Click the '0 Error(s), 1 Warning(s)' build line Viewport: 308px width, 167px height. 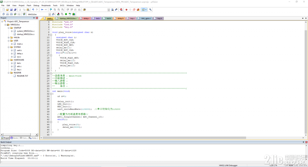[x=38, y=156]
